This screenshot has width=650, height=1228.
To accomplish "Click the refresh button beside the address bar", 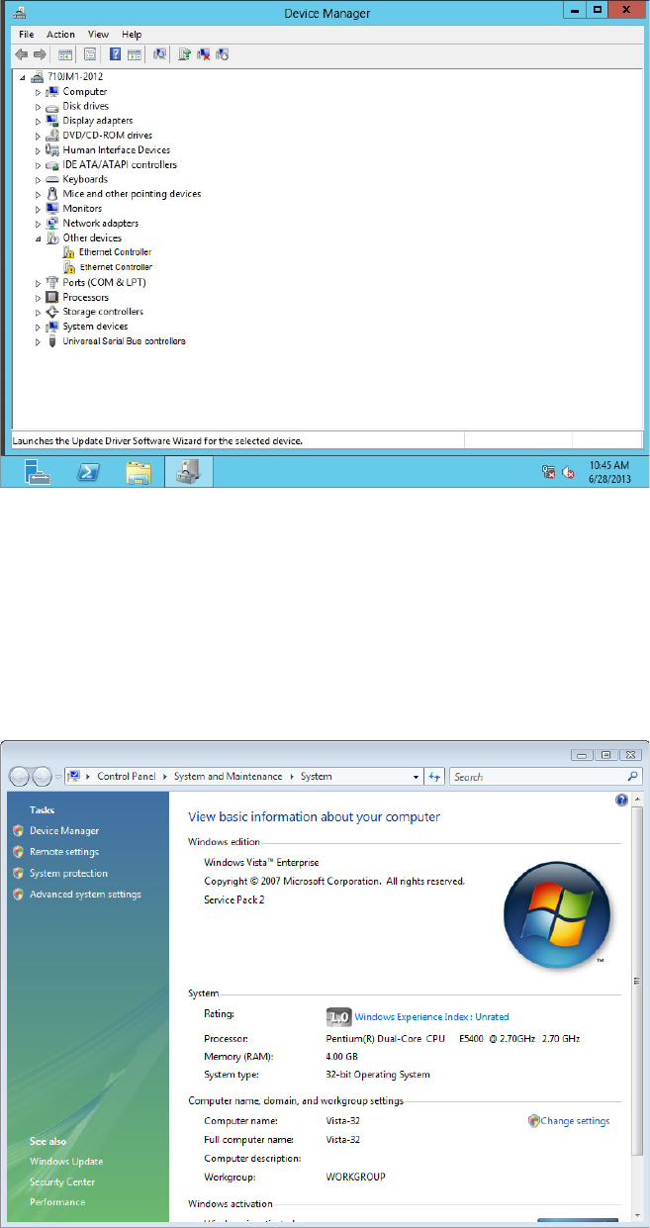I will coord(434,777).
